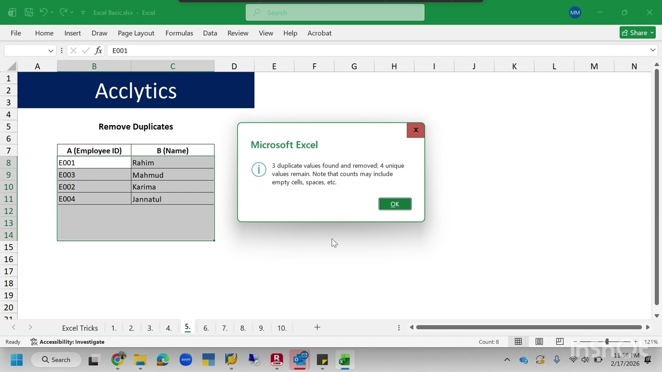Screen dimensions: 662x372
Task: Open the Review ribbon tab
Action: (x=238, y=33)
